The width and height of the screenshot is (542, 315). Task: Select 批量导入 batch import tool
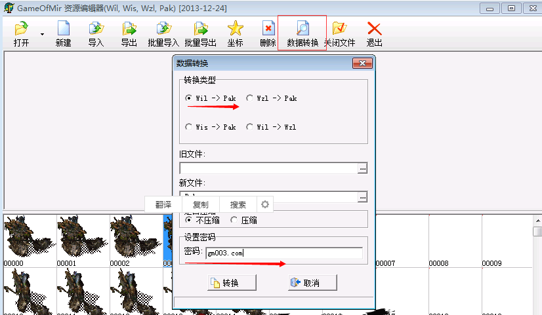163,34
